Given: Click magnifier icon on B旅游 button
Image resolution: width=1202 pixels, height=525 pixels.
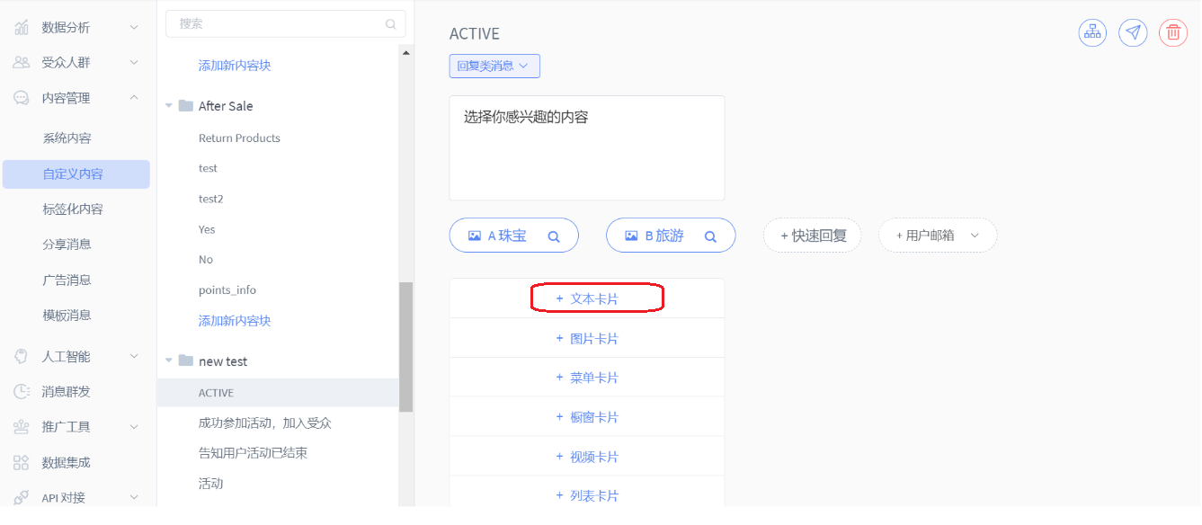Looking at the screenshot, I should click(710, 236).
